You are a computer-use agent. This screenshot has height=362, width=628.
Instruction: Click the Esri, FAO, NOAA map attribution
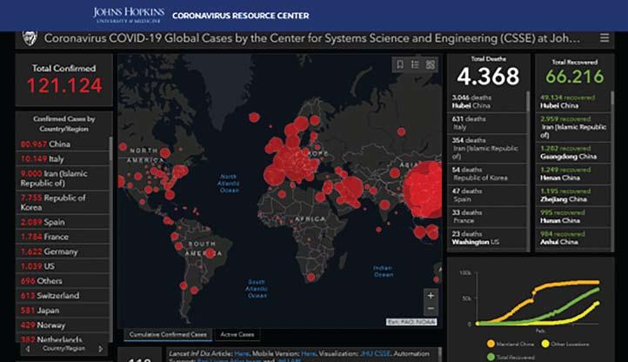[411, 322]
